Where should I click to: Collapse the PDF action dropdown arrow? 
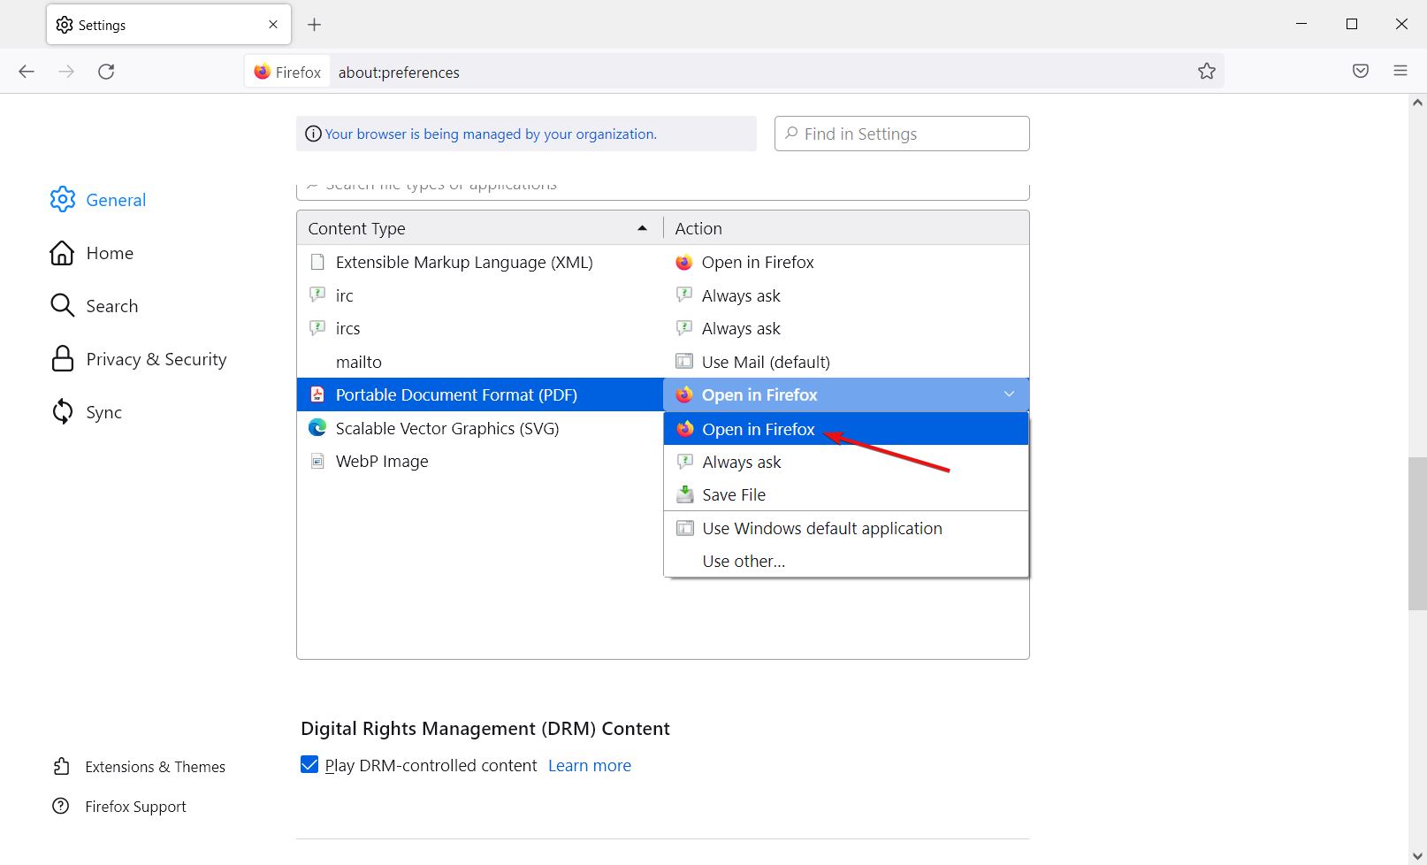click(x=1009, y=394)
